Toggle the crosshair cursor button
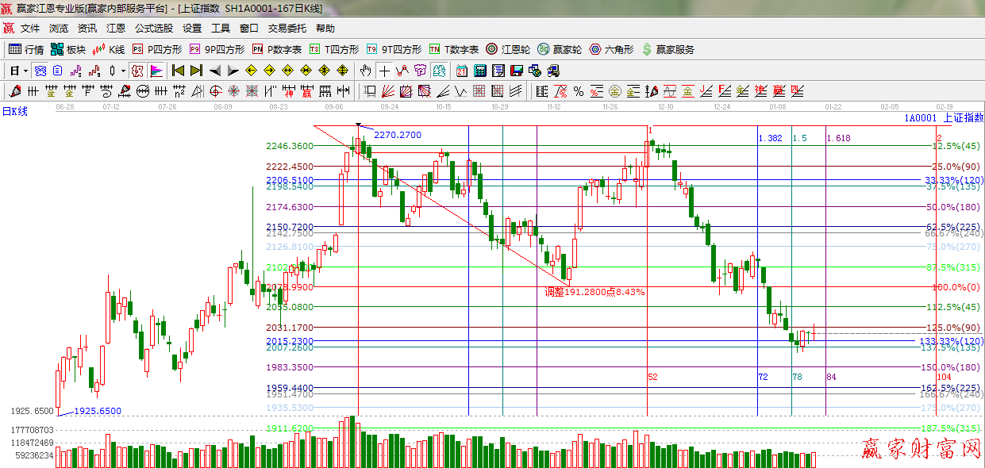 point(384,70)
